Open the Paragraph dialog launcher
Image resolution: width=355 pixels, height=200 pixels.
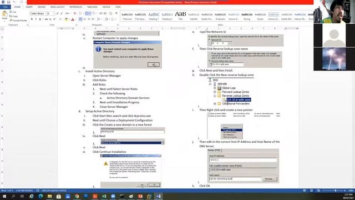[118, 24]
